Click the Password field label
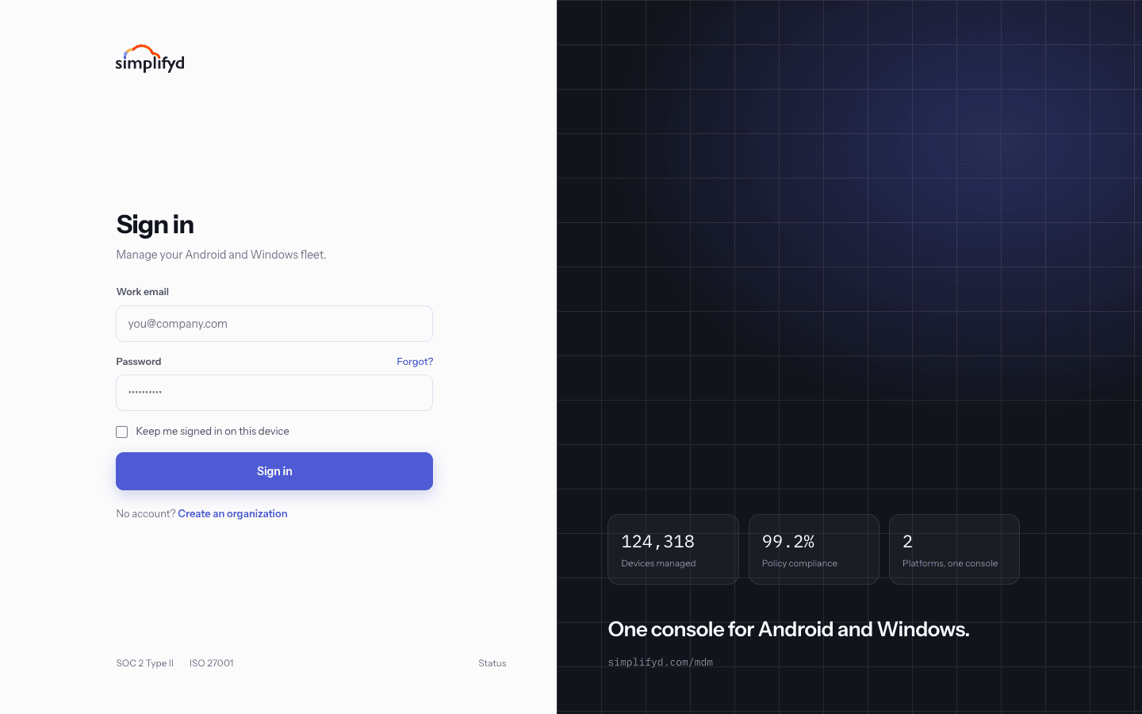The width and height of the screenshot is (1142, 714). 139,362
